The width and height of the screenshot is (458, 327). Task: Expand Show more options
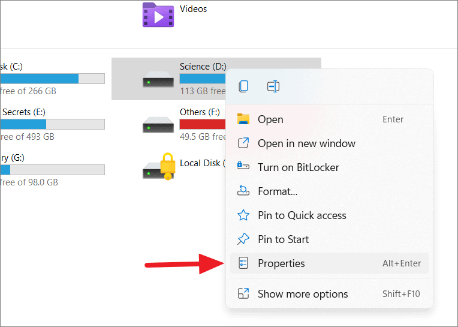(x=303, y=294)
